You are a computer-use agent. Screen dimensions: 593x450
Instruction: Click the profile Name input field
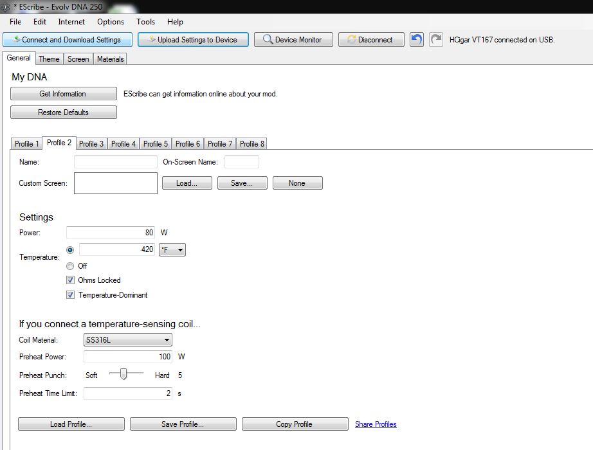[x=116, y=162]
